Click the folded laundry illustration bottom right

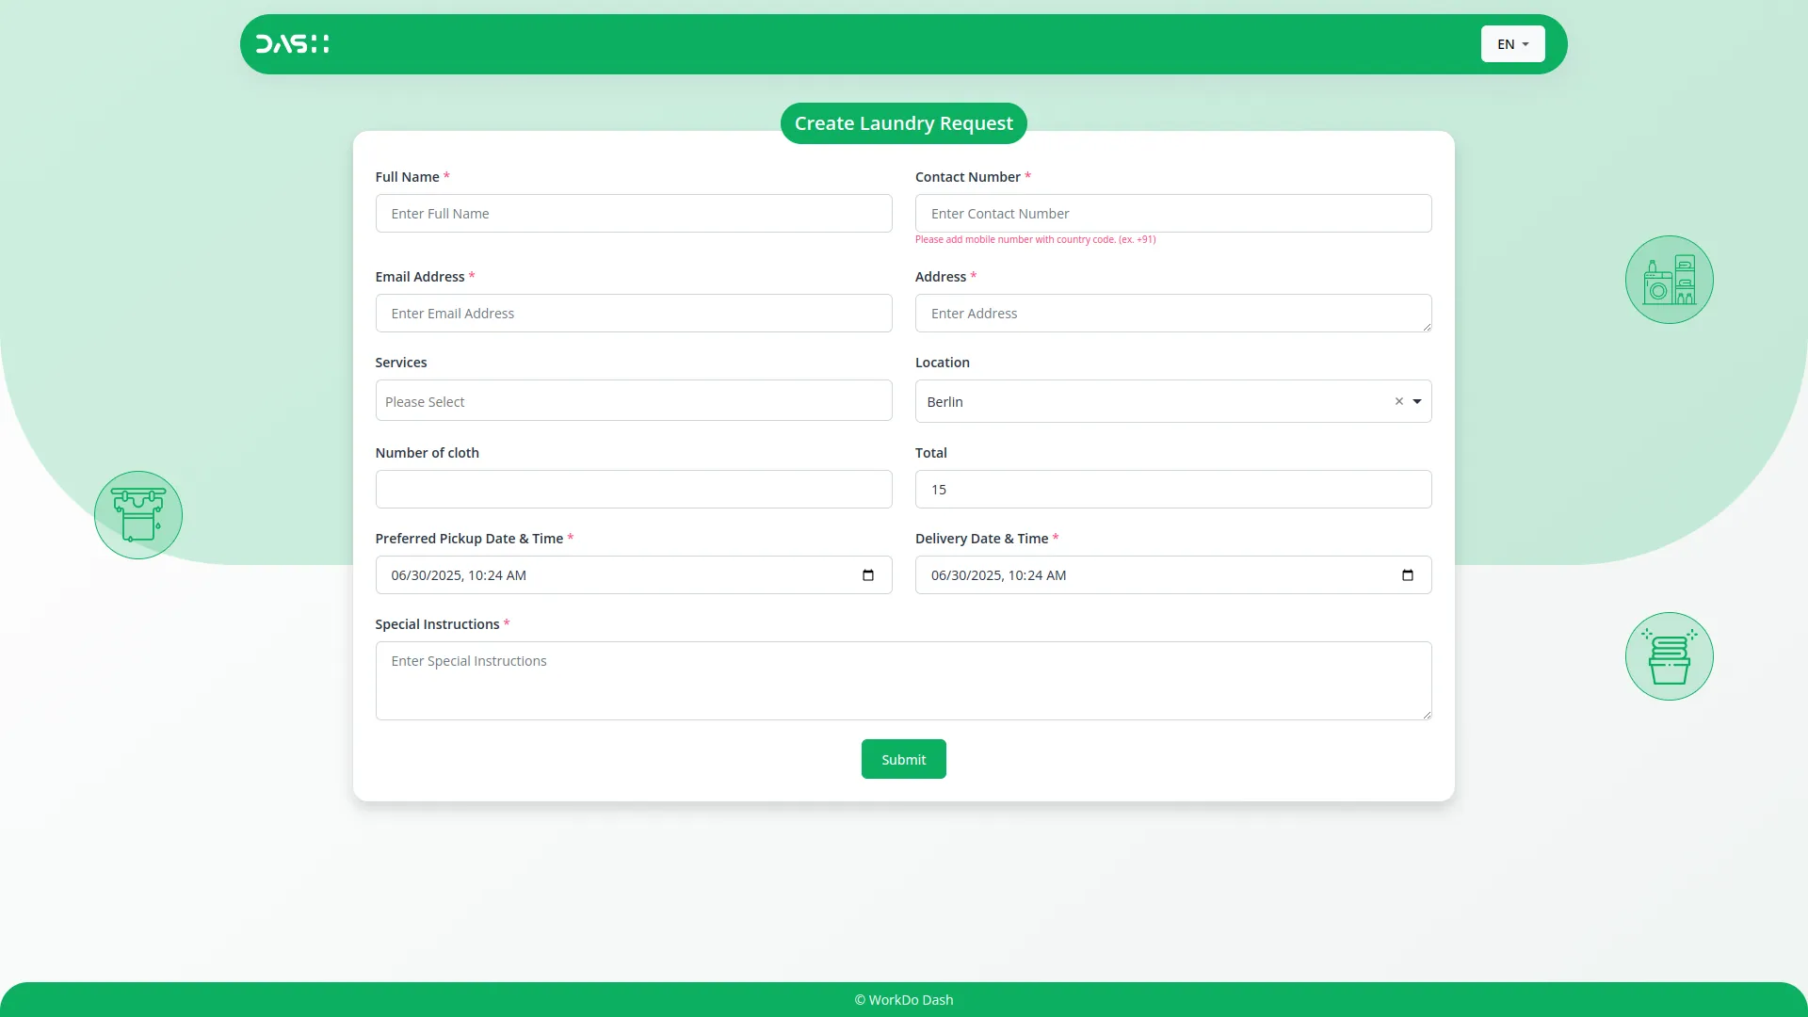(x=1669, y=655)
